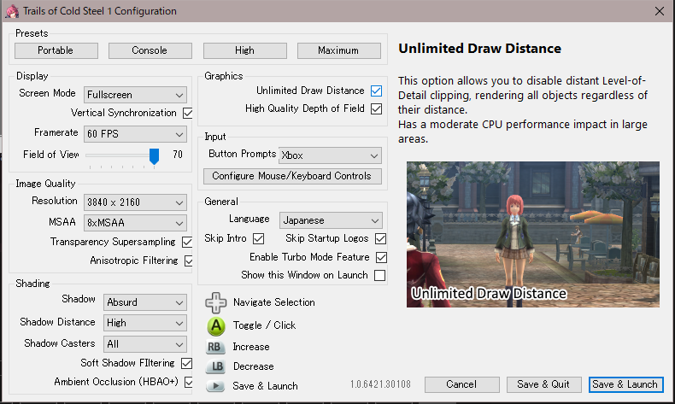Viewport: 675px width, 404px height.
Task: Toggle Ambient Occlusion (HBAO+) checkbox
Action: click(x=189, y=382)
